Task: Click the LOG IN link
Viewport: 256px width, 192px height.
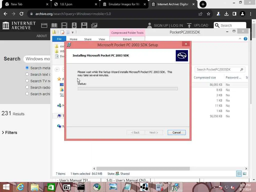Action: [177, 26]
